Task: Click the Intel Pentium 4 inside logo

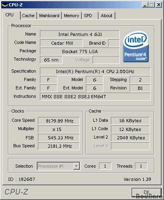Action: [136, 47]
